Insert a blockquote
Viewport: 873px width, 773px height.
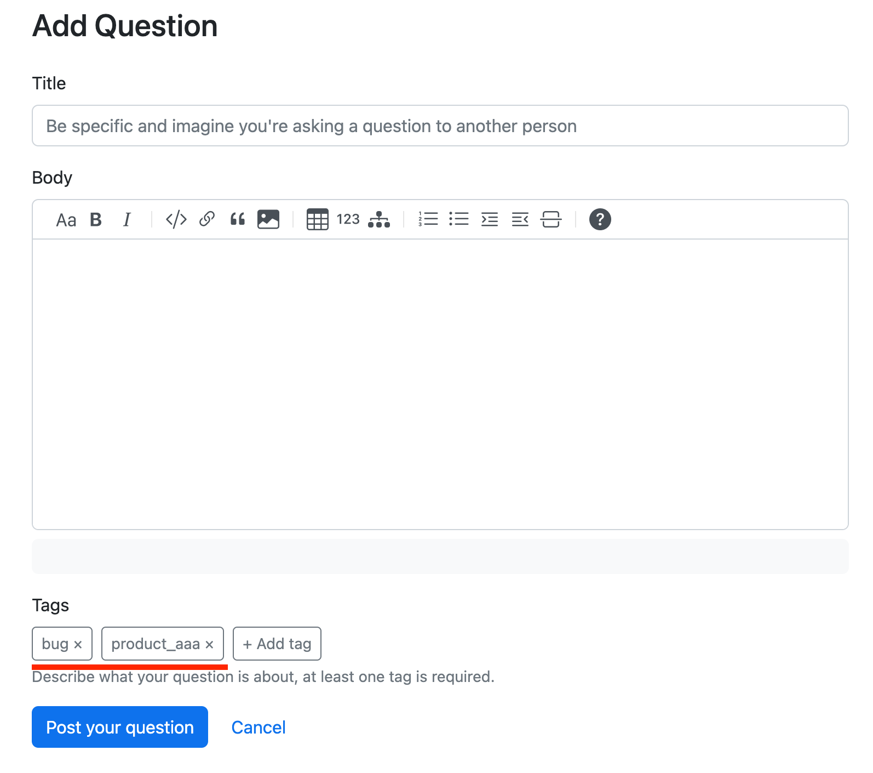(237, 219)
